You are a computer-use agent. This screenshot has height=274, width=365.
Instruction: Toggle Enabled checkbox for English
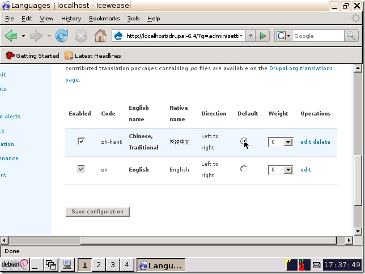pyautogui.click(x=81, y=169)
